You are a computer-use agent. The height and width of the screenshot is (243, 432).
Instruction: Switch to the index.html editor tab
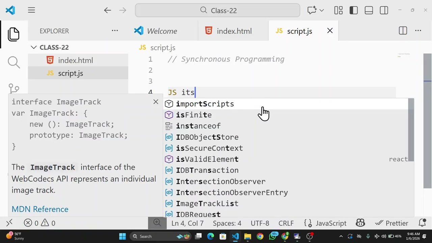234,31
